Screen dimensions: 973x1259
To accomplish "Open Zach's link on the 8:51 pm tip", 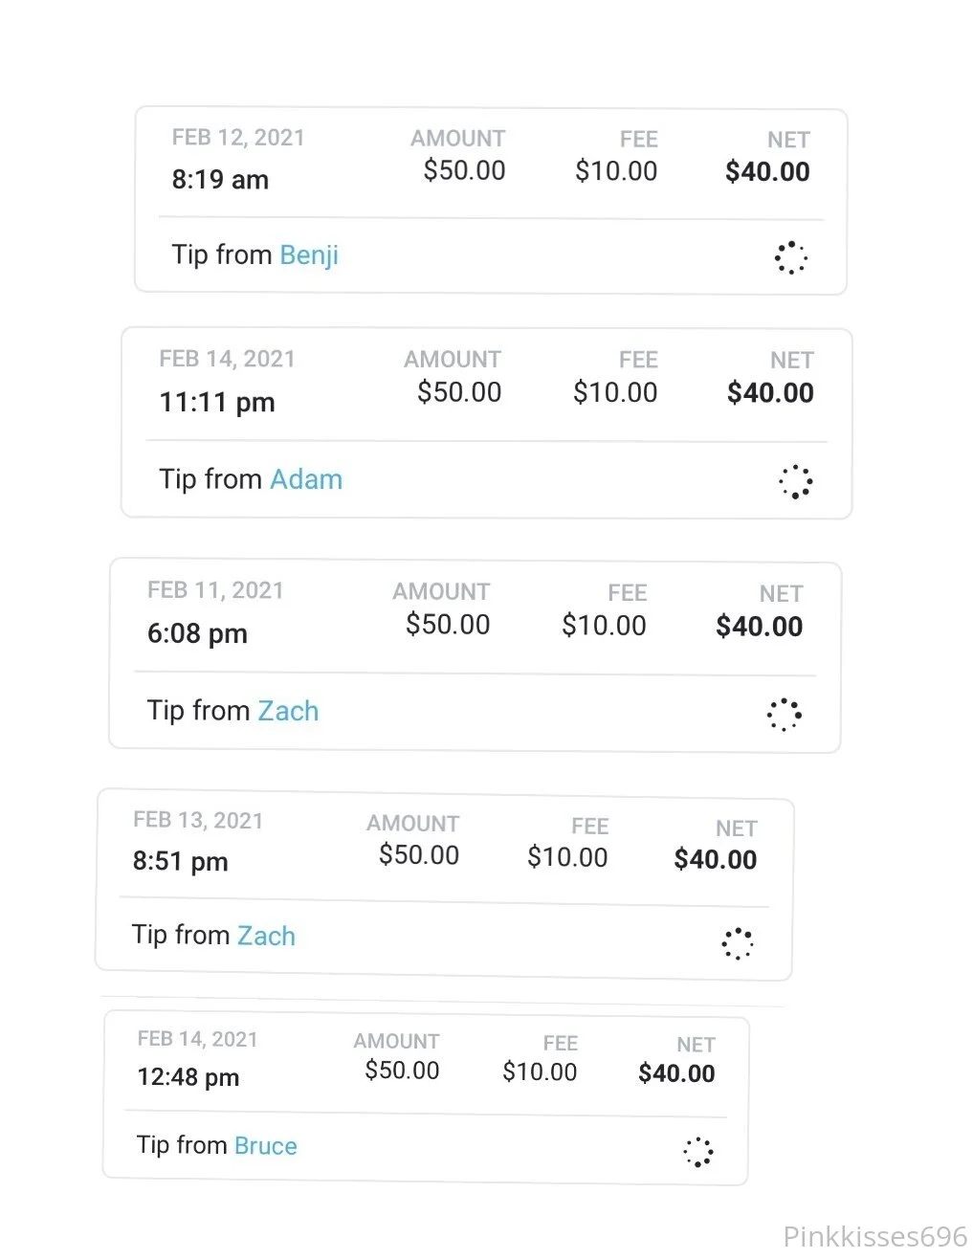I will click(x=265, y=936).
